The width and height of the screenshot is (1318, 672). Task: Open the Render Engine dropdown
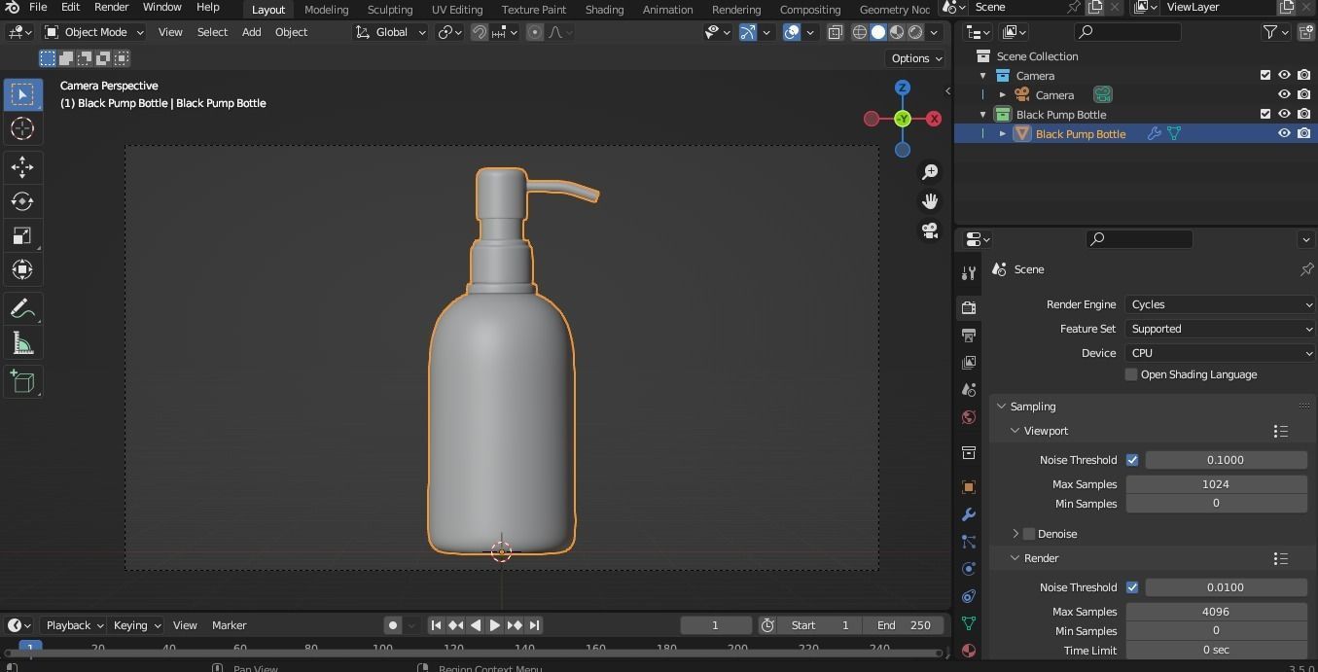(x=1220, y=304)
